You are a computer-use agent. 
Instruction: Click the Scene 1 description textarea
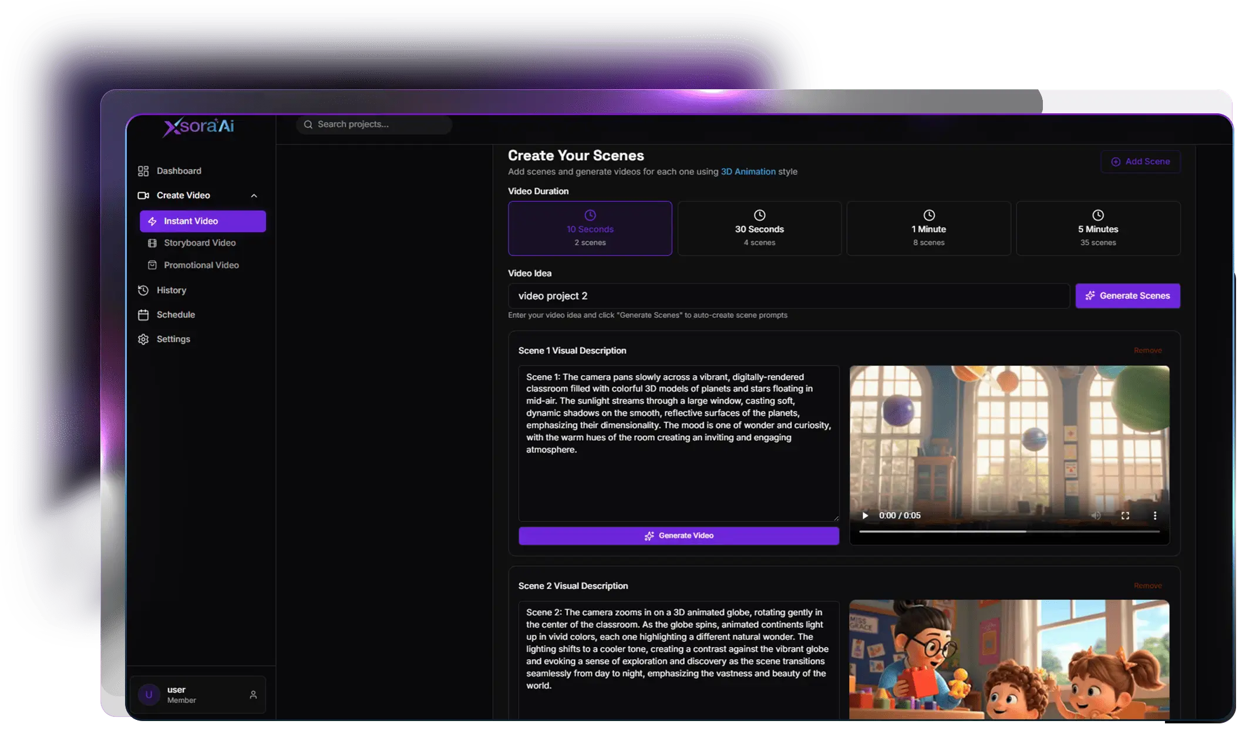pyautogui.click(x=679, y=443)
